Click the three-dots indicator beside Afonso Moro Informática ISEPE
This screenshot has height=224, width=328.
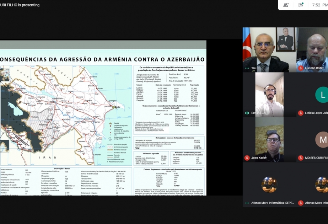pos(247,203)
